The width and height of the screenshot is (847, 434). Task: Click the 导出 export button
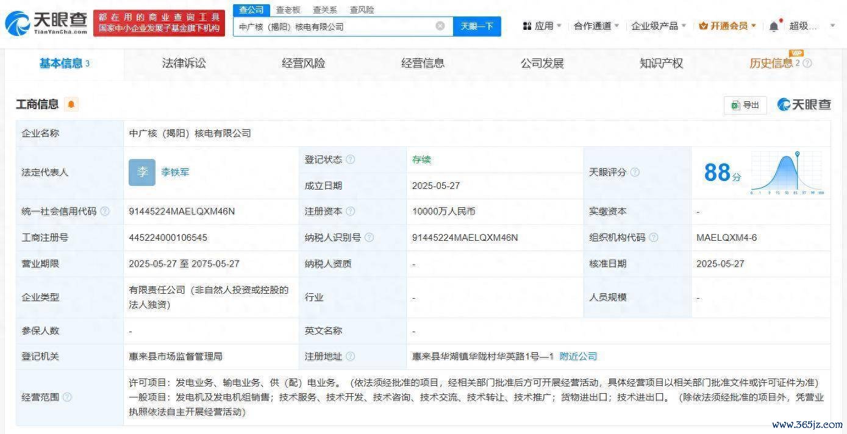point(745,105)
